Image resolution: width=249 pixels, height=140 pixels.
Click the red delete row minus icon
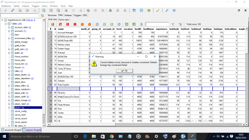point(75,24)
